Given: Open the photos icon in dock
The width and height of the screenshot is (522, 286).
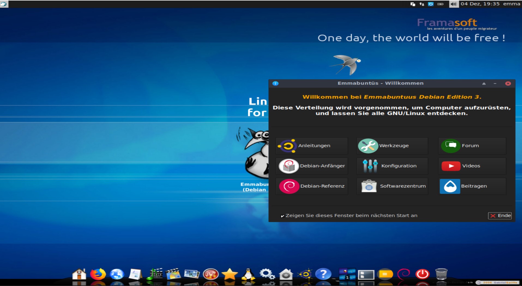Looking at the screenshot, I should 192,274.
